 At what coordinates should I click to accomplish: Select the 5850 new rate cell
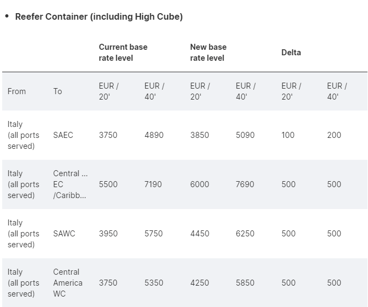click(245, 283)
